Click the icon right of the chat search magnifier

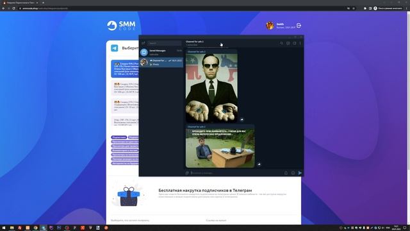[288, 43]
